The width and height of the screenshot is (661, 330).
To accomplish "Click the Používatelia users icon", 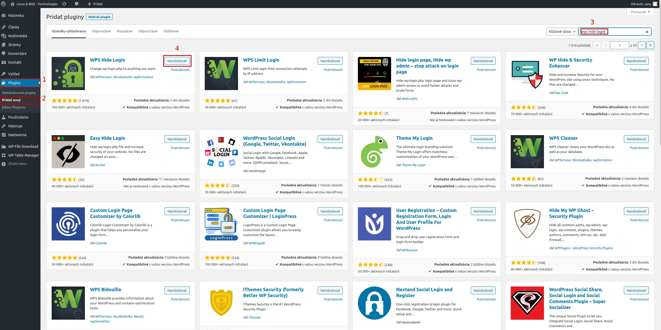I will pos(4,117).
